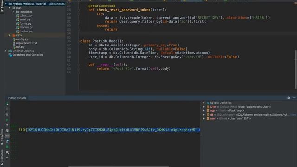Open console settings gear in left toolbar

pyautogui.click(x=7, y=152)
